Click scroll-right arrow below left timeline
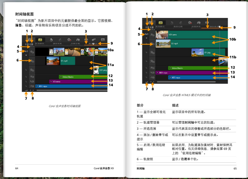 pos(33,90)
